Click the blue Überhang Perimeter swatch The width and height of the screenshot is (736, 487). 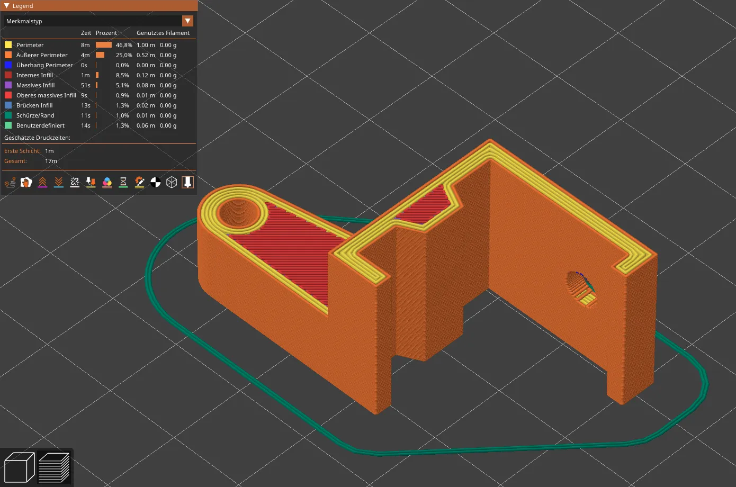[8, 65]
